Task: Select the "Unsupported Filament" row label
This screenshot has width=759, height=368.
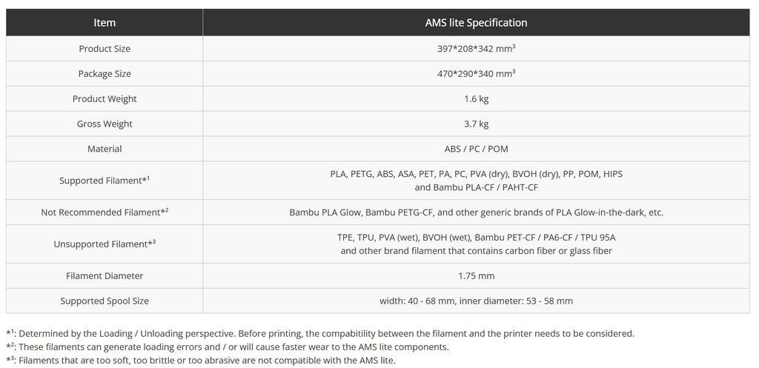Action: 105,244
